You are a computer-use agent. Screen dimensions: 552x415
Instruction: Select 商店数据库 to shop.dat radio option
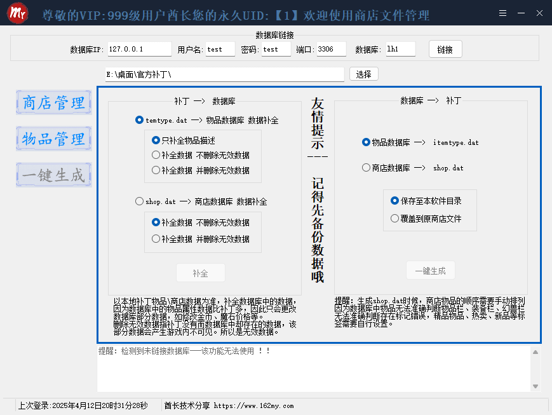(366, 168)
